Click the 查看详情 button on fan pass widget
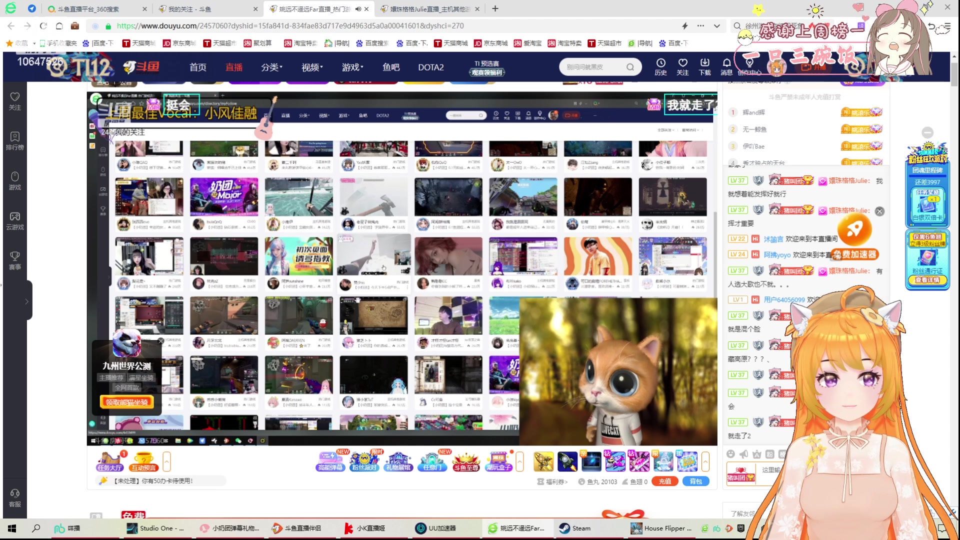 click(927, 280)
